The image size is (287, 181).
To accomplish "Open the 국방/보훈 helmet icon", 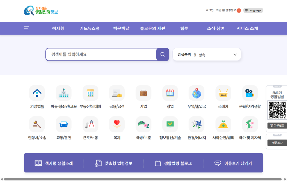I will tap(143, 124).
